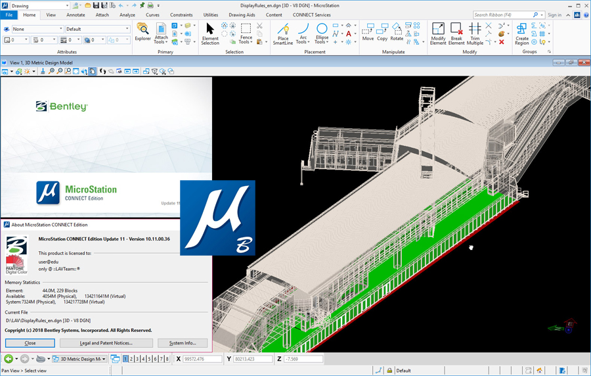Toggle view number 8 button

pos(167,359)
